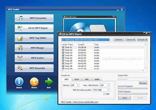This screenshot has width=156, height=110.
Task: Click the green Exit arrow icon
Action: (49, 82)
